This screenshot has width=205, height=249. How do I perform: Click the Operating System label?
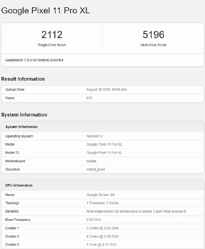[19, 136]
